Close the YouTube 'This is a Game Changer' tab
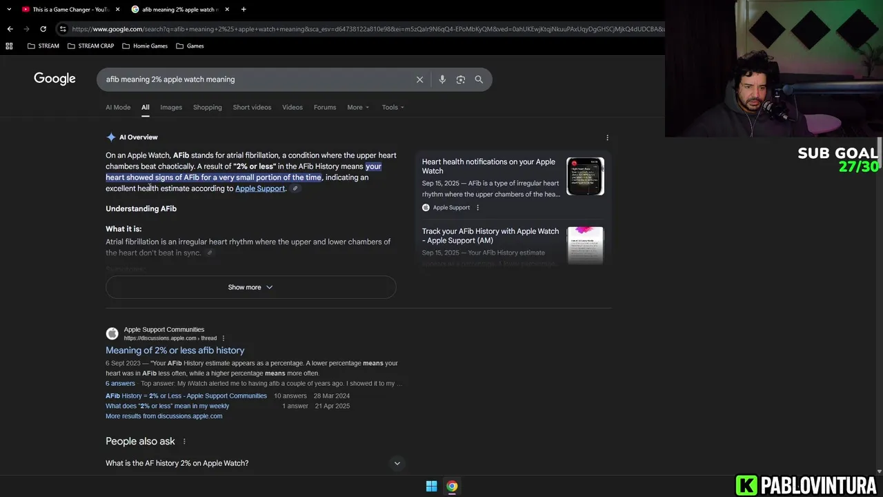This screenshot has height=497, width=883. click(x=117, y=10)
